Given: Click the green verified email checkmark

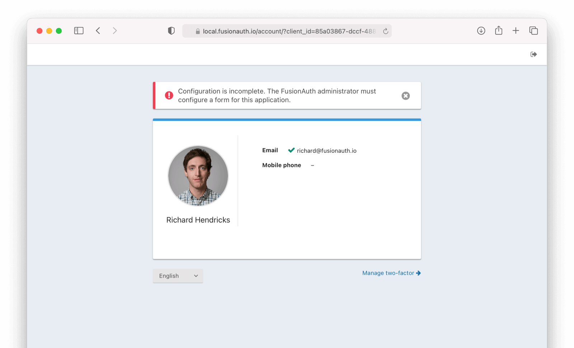Looking at the screenshot, I should coord(291,150).
